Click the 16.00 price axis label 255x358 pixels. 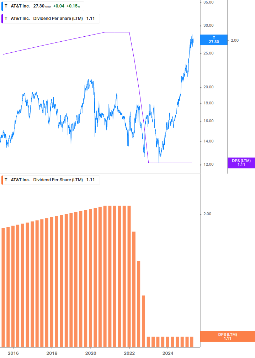208,121
